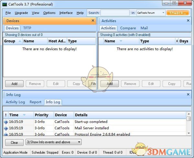The width and height of the screenshot is (194, 158).
Task: Open the View menu
Action: coord(36,13)
